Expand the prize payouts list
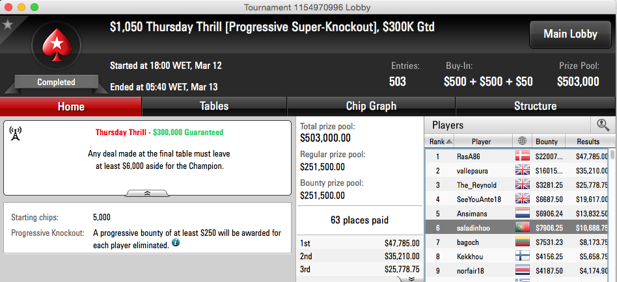The height and width of the screenshot is (282, 617). [x=409, y=279]
